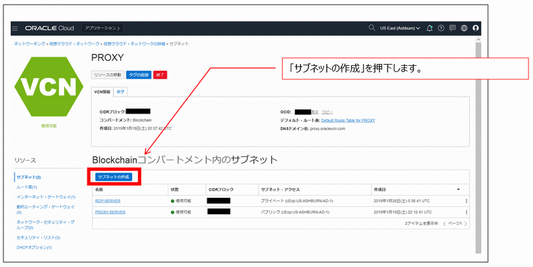Select セキュリティ・リスト(3) in resources
This screenshot has height=267, width=533.
point(38,238)
